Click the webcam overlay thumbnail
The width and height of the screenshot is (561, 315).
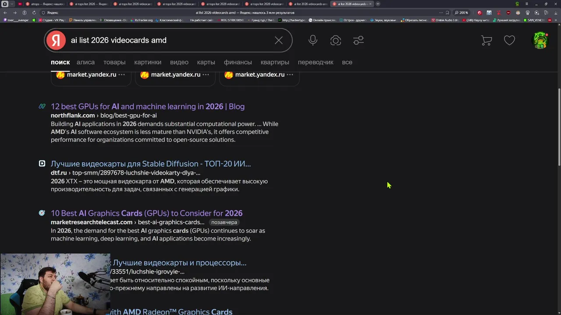coord(55,284)
